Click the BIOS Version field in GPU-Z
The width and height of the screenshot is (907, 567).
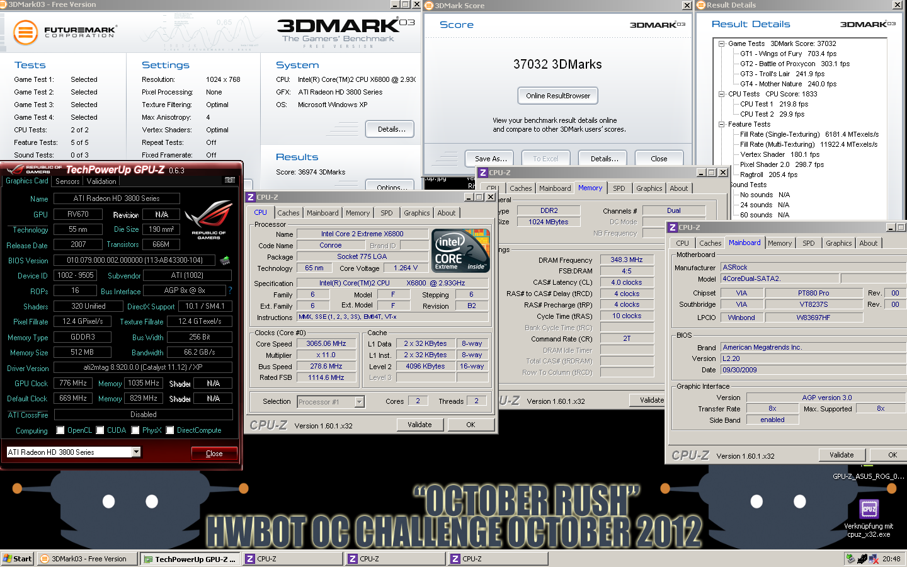(x=135, y=260)
